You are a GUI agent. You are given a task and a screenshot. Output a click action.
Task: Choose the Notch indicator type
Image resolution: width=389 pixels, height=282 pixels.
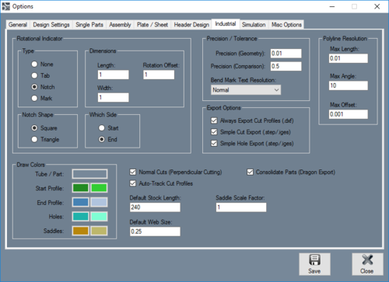(43, 87)
